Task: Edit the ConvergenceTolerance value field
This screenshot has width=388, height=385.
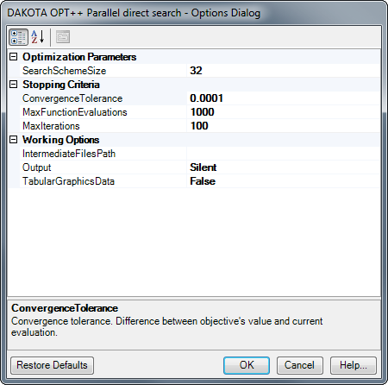Action: coord(284,98)
